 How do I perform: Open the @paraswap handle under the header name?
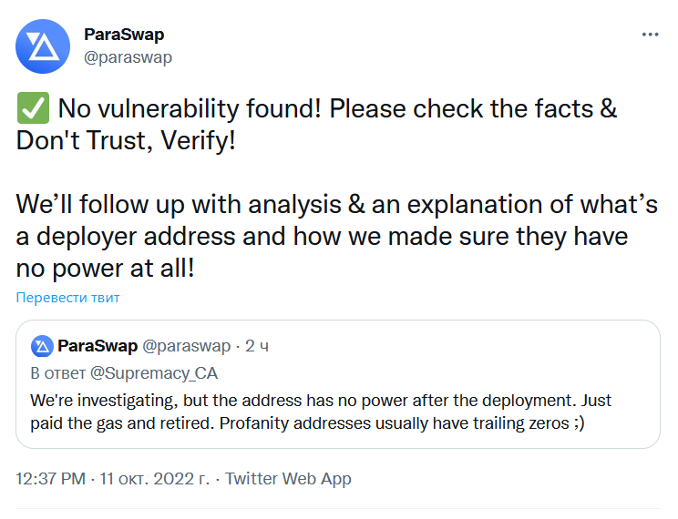pos(128,57)
